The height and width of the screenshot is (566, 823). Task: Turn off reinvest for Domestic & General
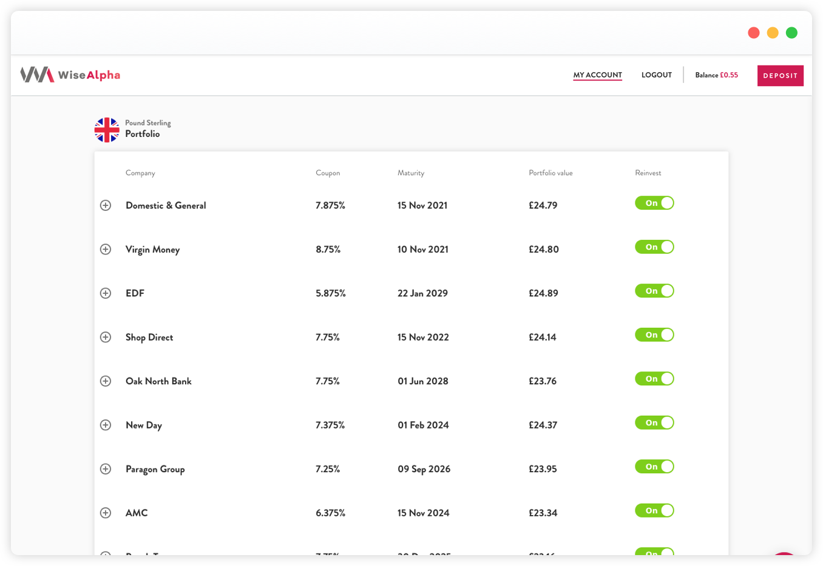(654, 203)
